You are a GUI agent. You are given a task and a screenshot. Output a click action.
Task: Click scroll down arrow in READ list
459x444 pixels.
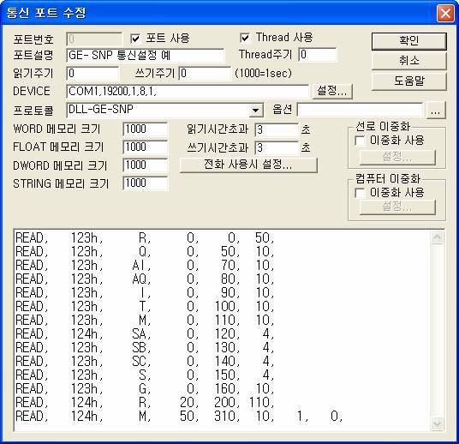click(x=437, y=423)
